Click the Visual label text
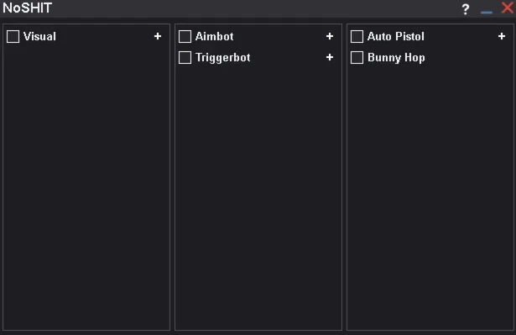The width and height of the screenshot is (516, 335). point(39,36)
